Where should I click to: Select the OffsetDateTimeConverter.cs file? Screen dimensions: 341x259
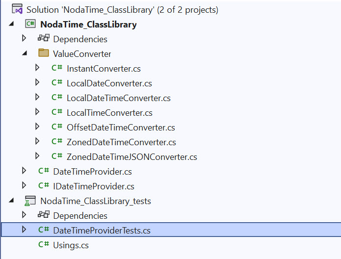coord(121,128)
